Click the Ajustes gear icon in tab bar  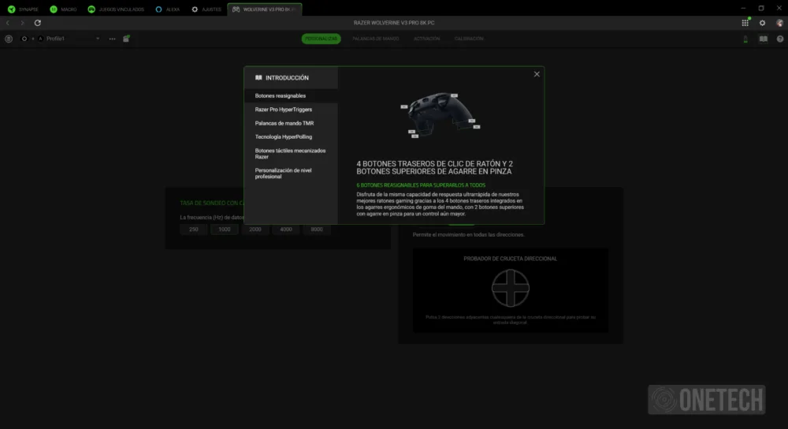195,9
